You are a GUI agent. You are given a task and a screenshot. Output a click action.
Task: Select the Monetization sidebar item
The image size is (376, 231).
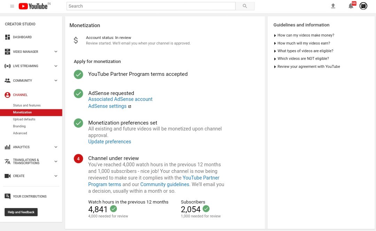[x=31, y=112]
